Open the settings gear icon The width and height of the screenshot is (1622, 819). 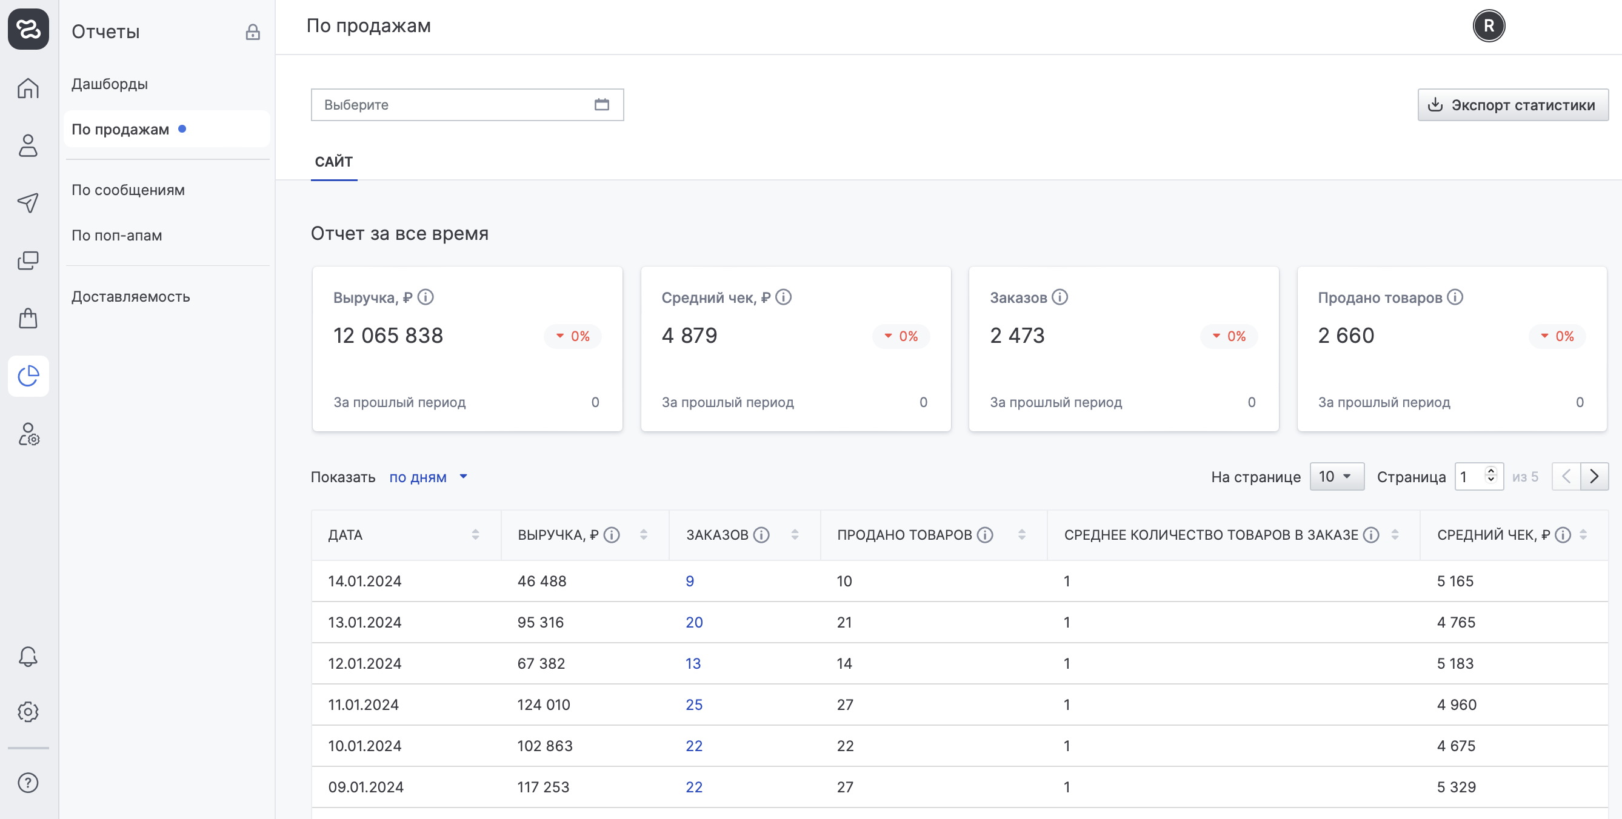pyautogui.click(x=28, y=711)
